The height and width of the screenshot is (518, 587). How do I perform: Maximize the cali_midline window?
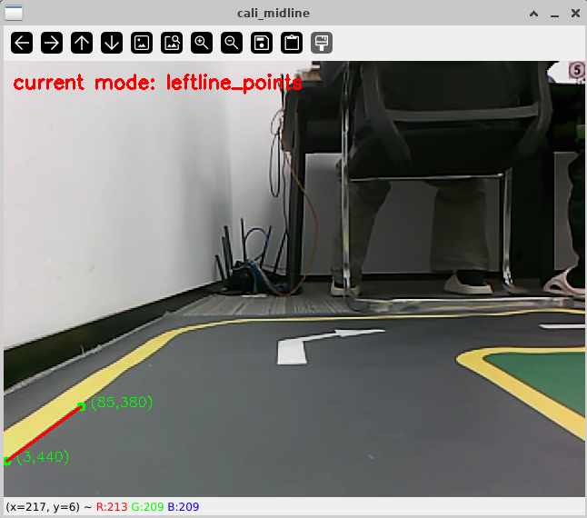(553, 13)
